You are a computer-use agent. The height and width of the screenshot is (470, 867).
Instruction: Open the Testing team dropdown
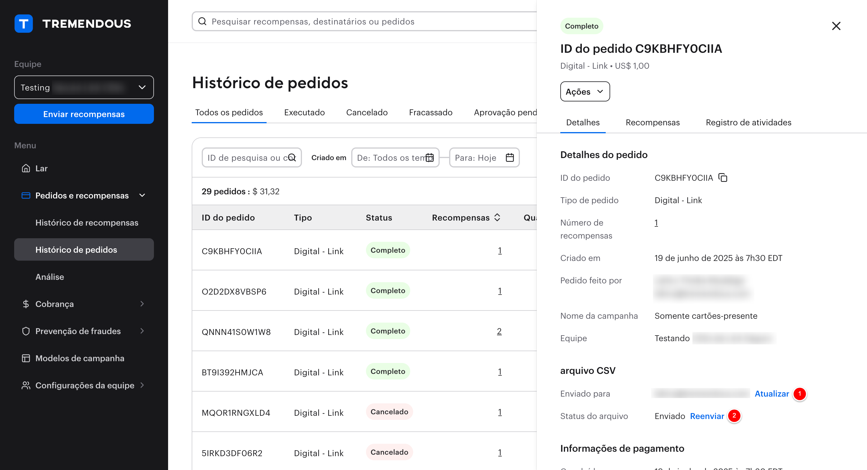tap(84, 87)
